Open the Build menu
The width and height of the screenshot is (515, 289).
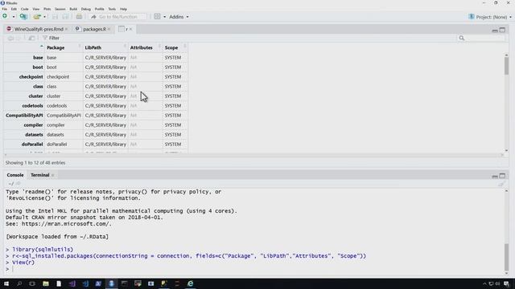[73, 9]
